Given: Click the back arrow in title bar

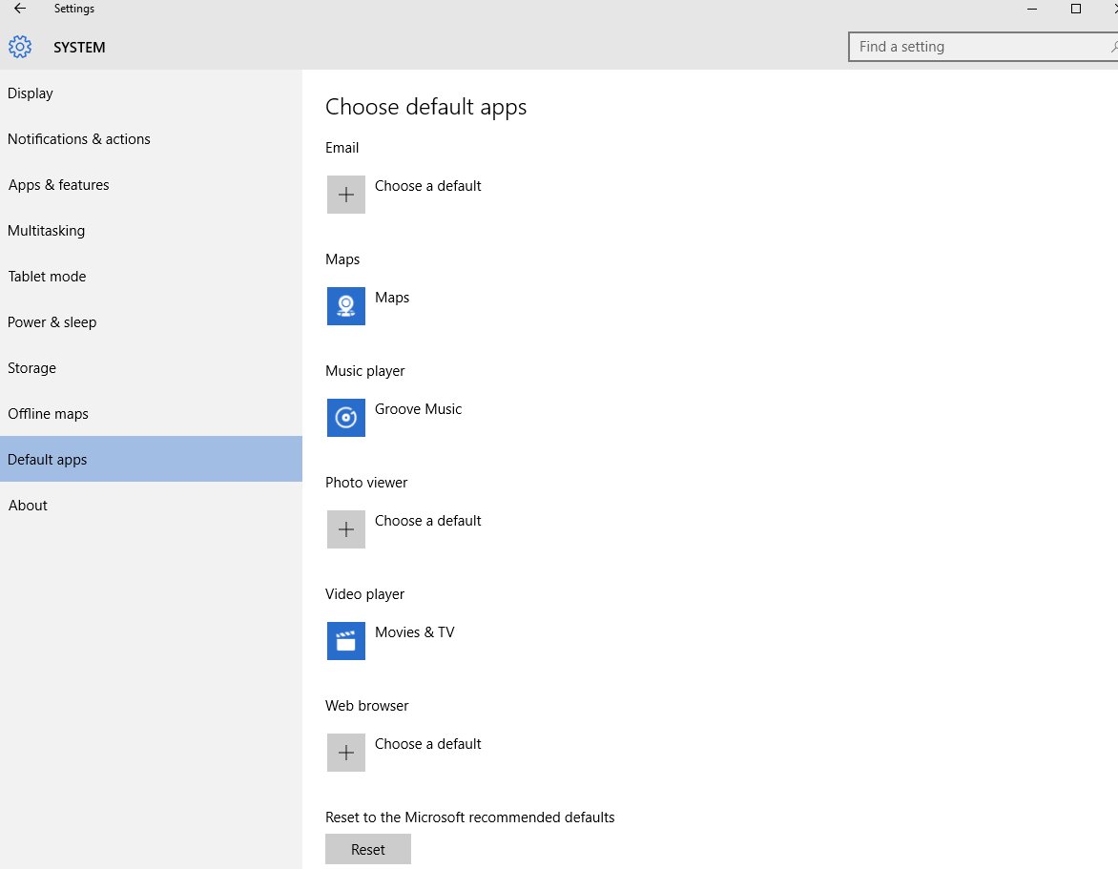Looking at the screenshot, I should click(20, 9).
